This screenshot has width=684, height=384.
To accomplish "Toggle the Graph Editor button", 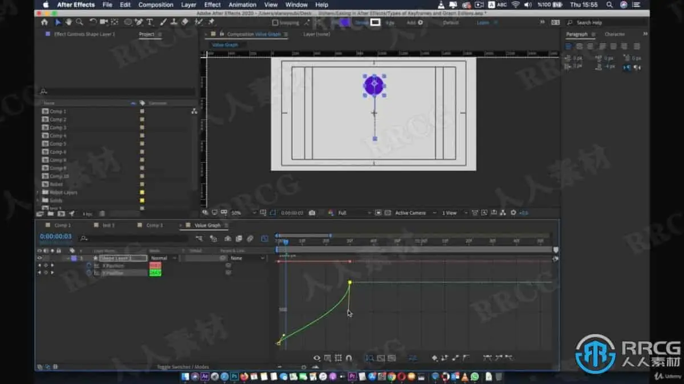I will click(264, 239).
